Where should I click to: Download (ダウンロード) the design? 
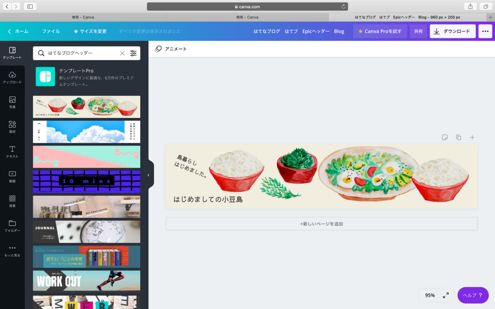[453, 31]
